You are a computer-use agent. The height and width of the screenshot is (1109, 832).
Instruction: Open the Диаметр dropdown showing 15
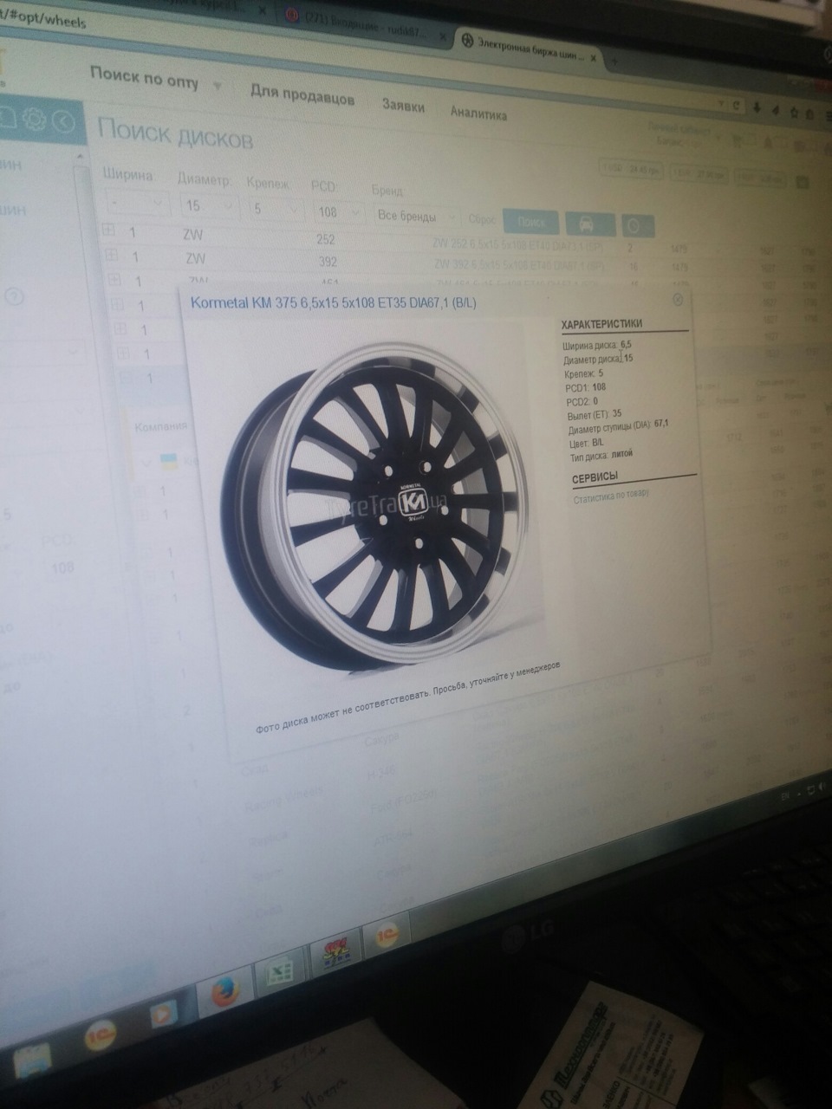tap(208, 206)
